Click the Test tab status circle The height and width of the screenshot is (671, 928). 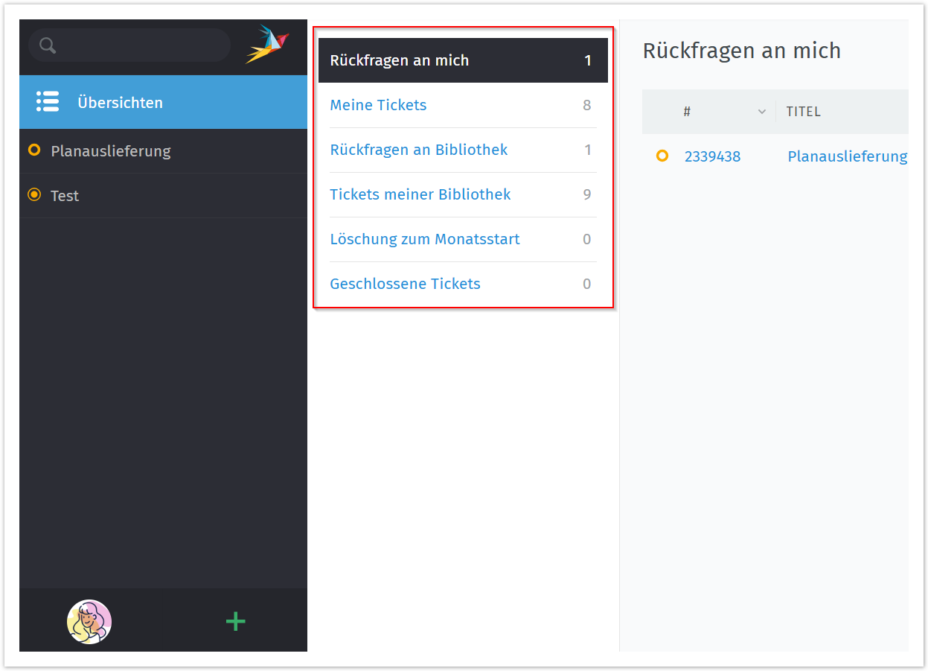33,195
